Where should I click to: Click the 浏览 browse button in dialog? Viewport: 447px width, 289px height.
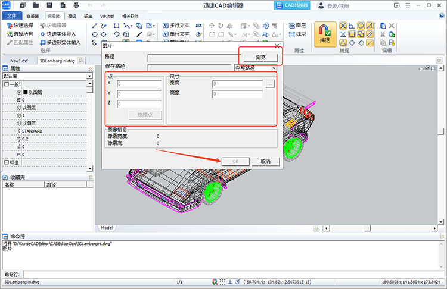[x=260, y=57]
